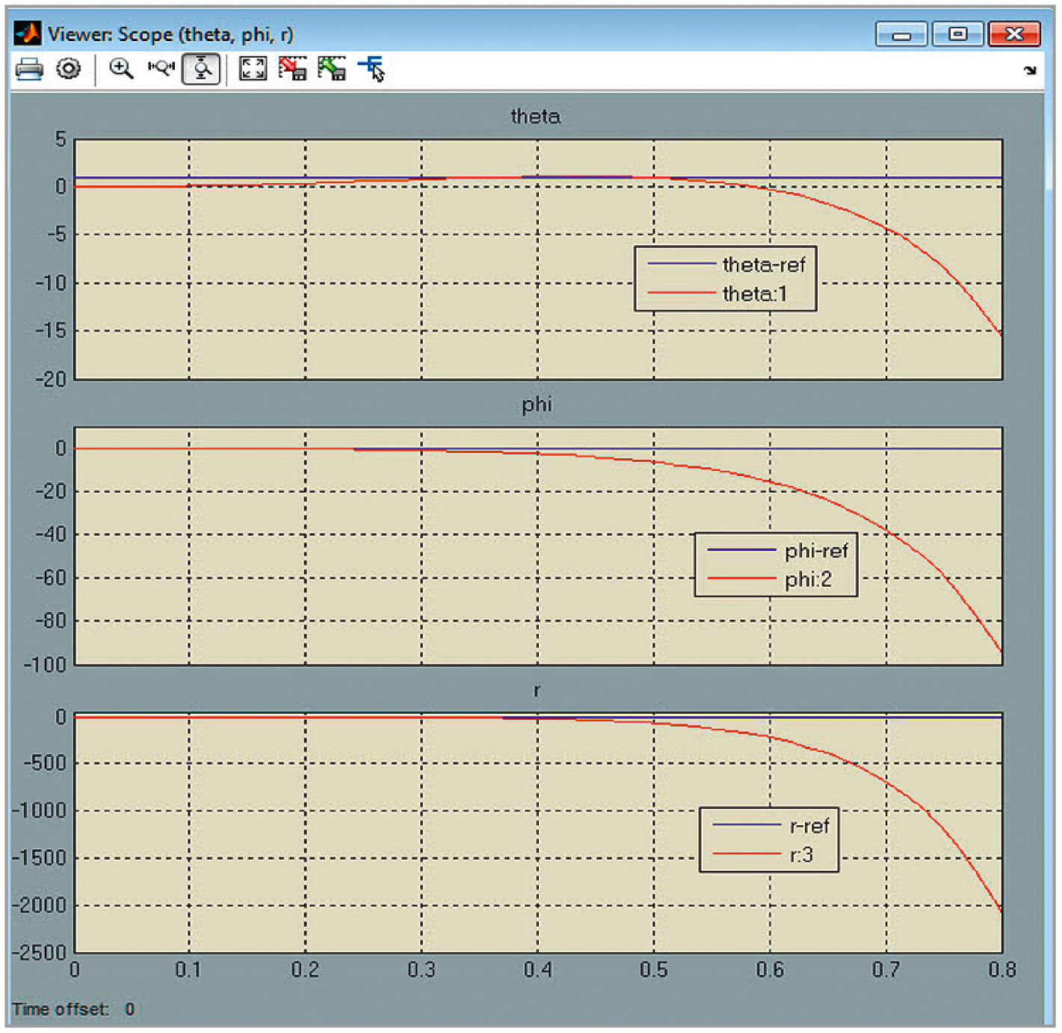Click the Autoscale axes icon
The width and height of the screenshot is (1062, 1033).
[253, 70]
